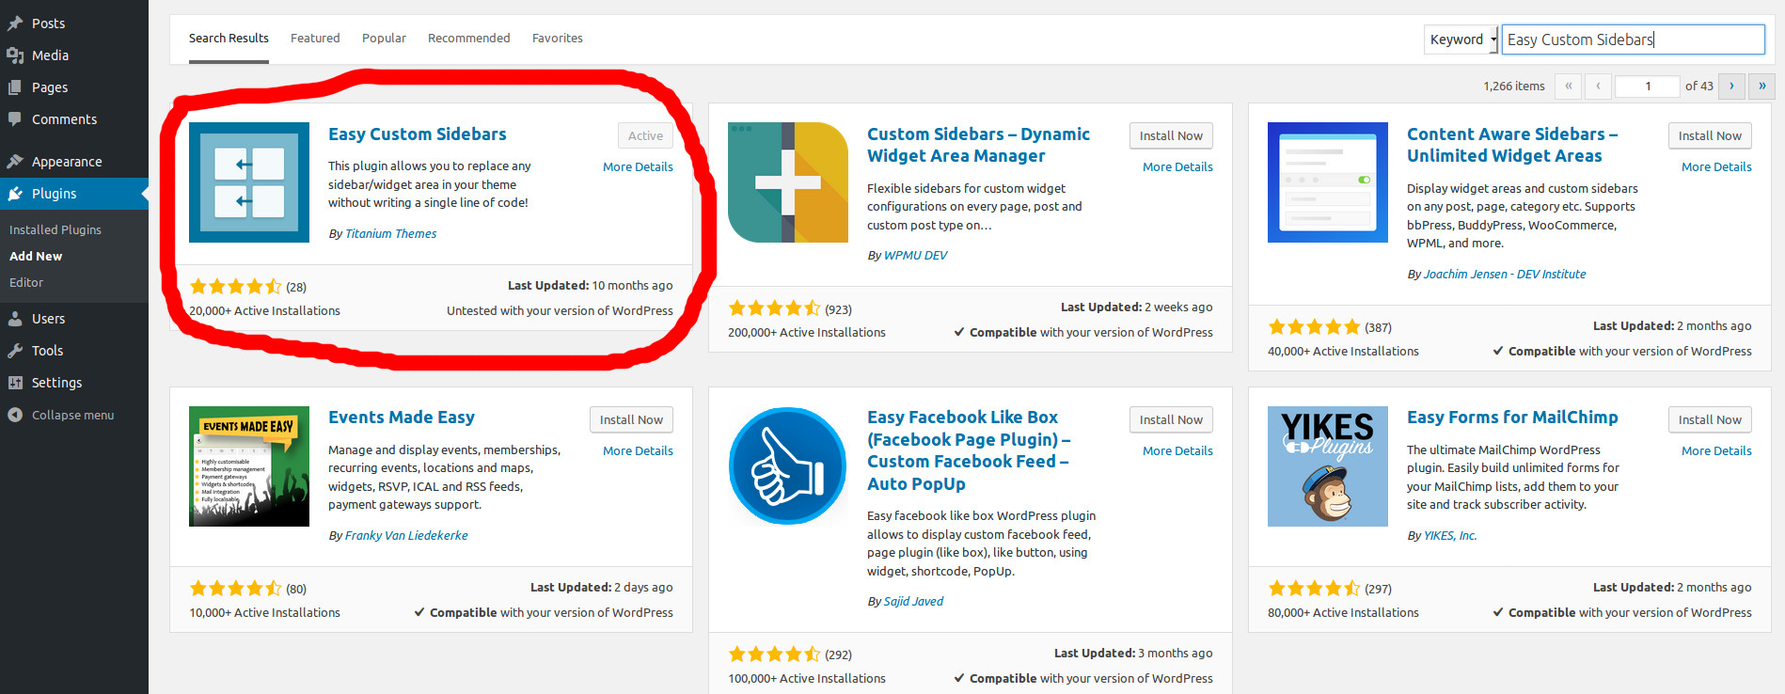
Task: Open Custom Sidebars Dynamic Widget plugin thumbnail
Action: pyautogui.click(x=788, y=182)
